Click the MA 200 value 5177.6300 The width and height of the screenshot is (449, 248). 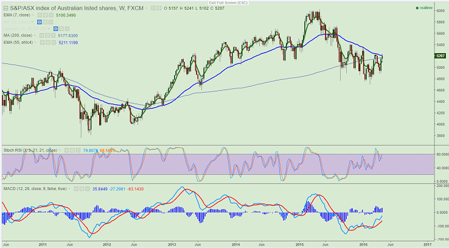68,35
